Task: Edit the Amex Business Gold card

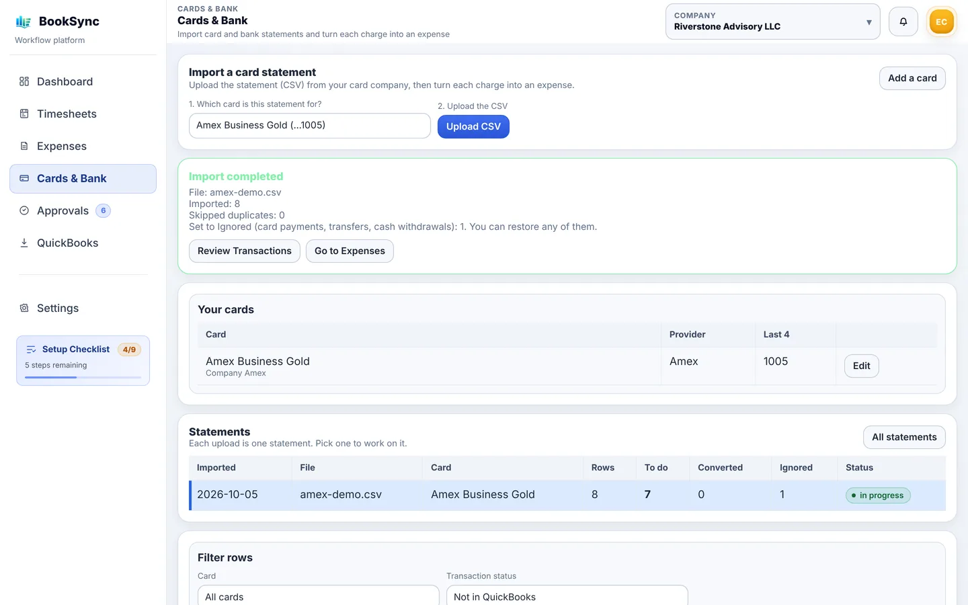Action: point(861,366)
